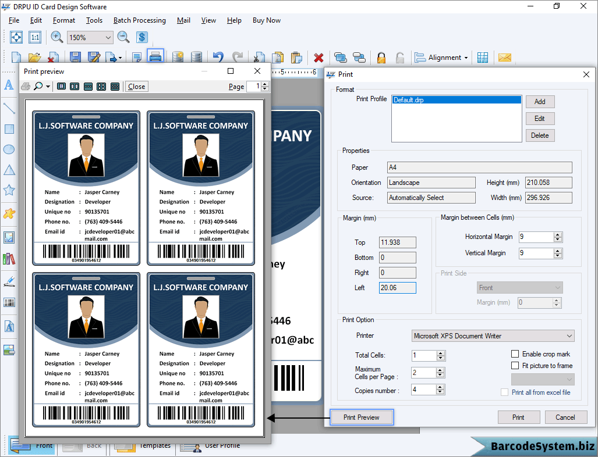The width and height of the screenshot is (598, 457).
Task: Click the red X delete icon
Action: pos(319,58)
